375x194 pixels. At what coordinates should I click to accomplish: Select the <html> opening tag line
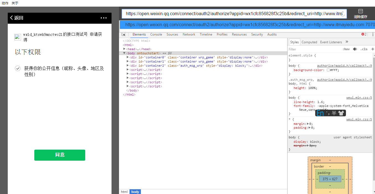[128, 45]
